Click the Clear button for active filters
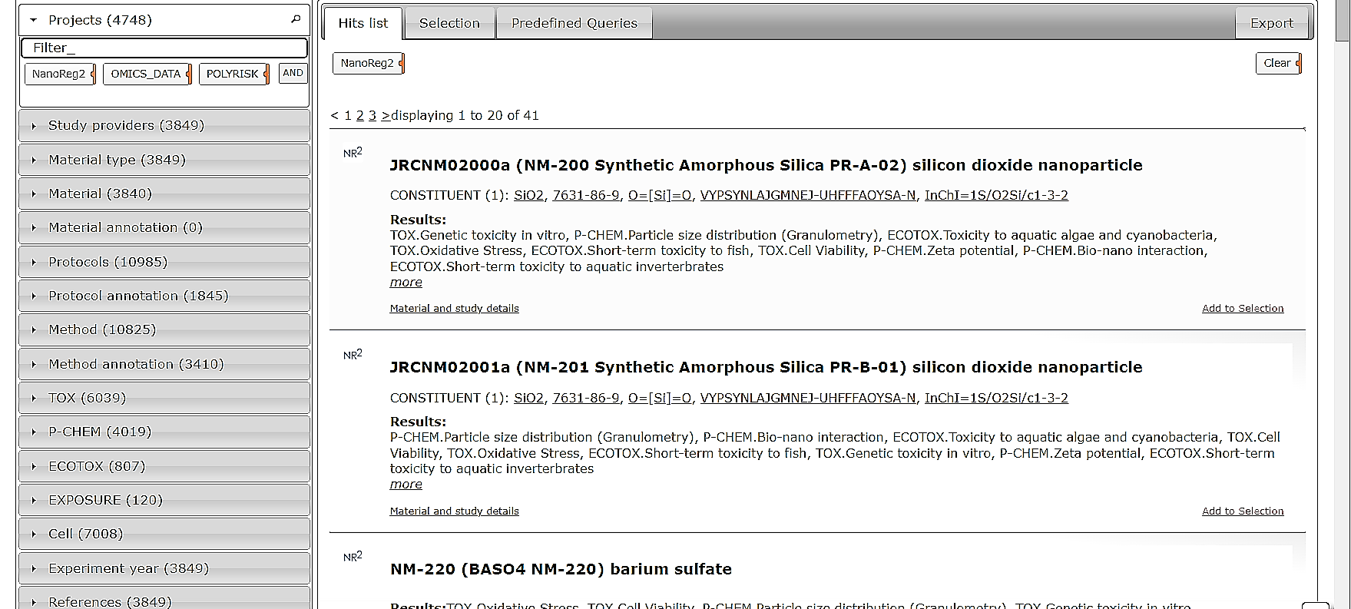This screenshot has height=609, width=1351. coord(1276,63)
